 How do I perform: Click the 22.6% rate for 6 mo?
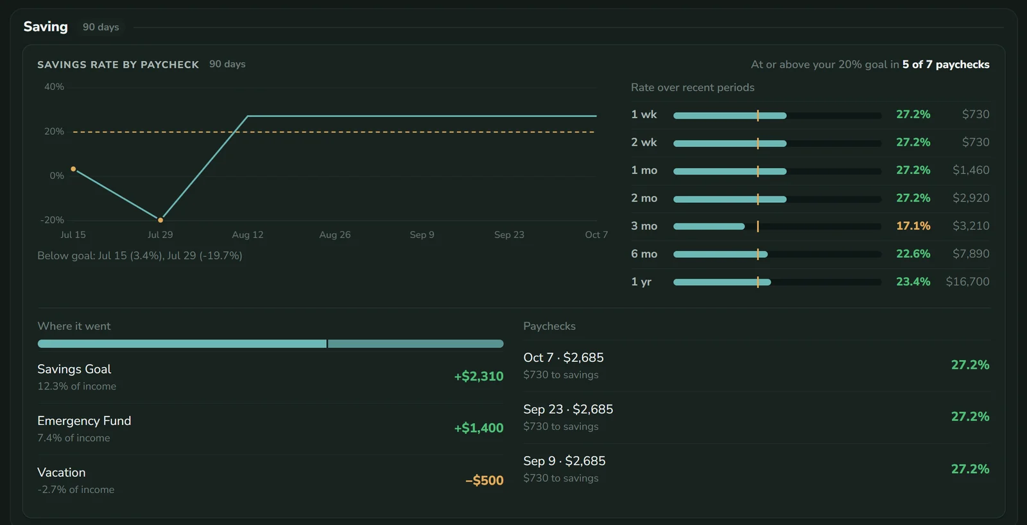(913, 254)
